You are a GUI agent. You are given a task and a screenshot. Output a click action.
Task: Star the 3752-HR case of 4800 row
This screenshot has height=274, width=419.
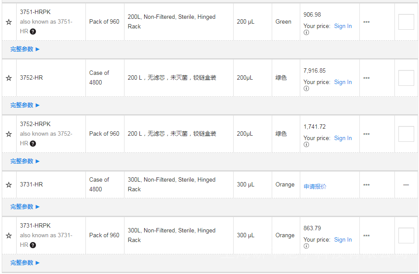(9, 78)
